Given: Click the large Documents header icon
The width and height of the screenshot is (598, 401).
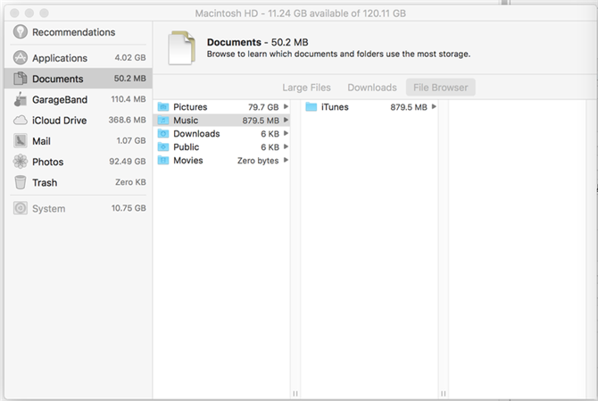Looking at the screenshot, I should coord(182,47).
